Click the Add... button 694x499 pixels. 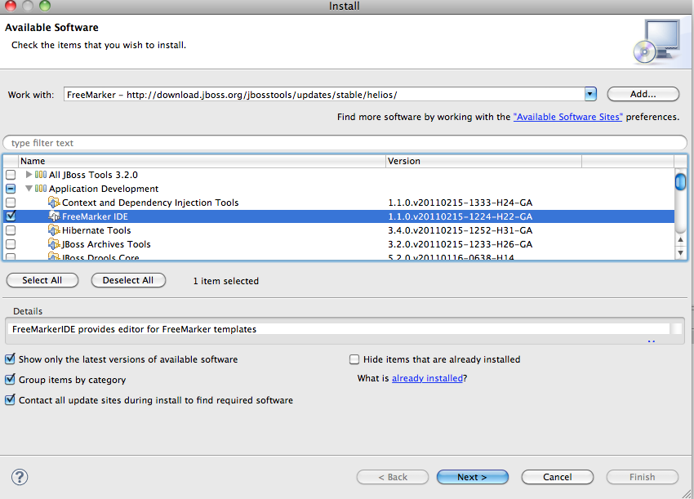[643, 94]
